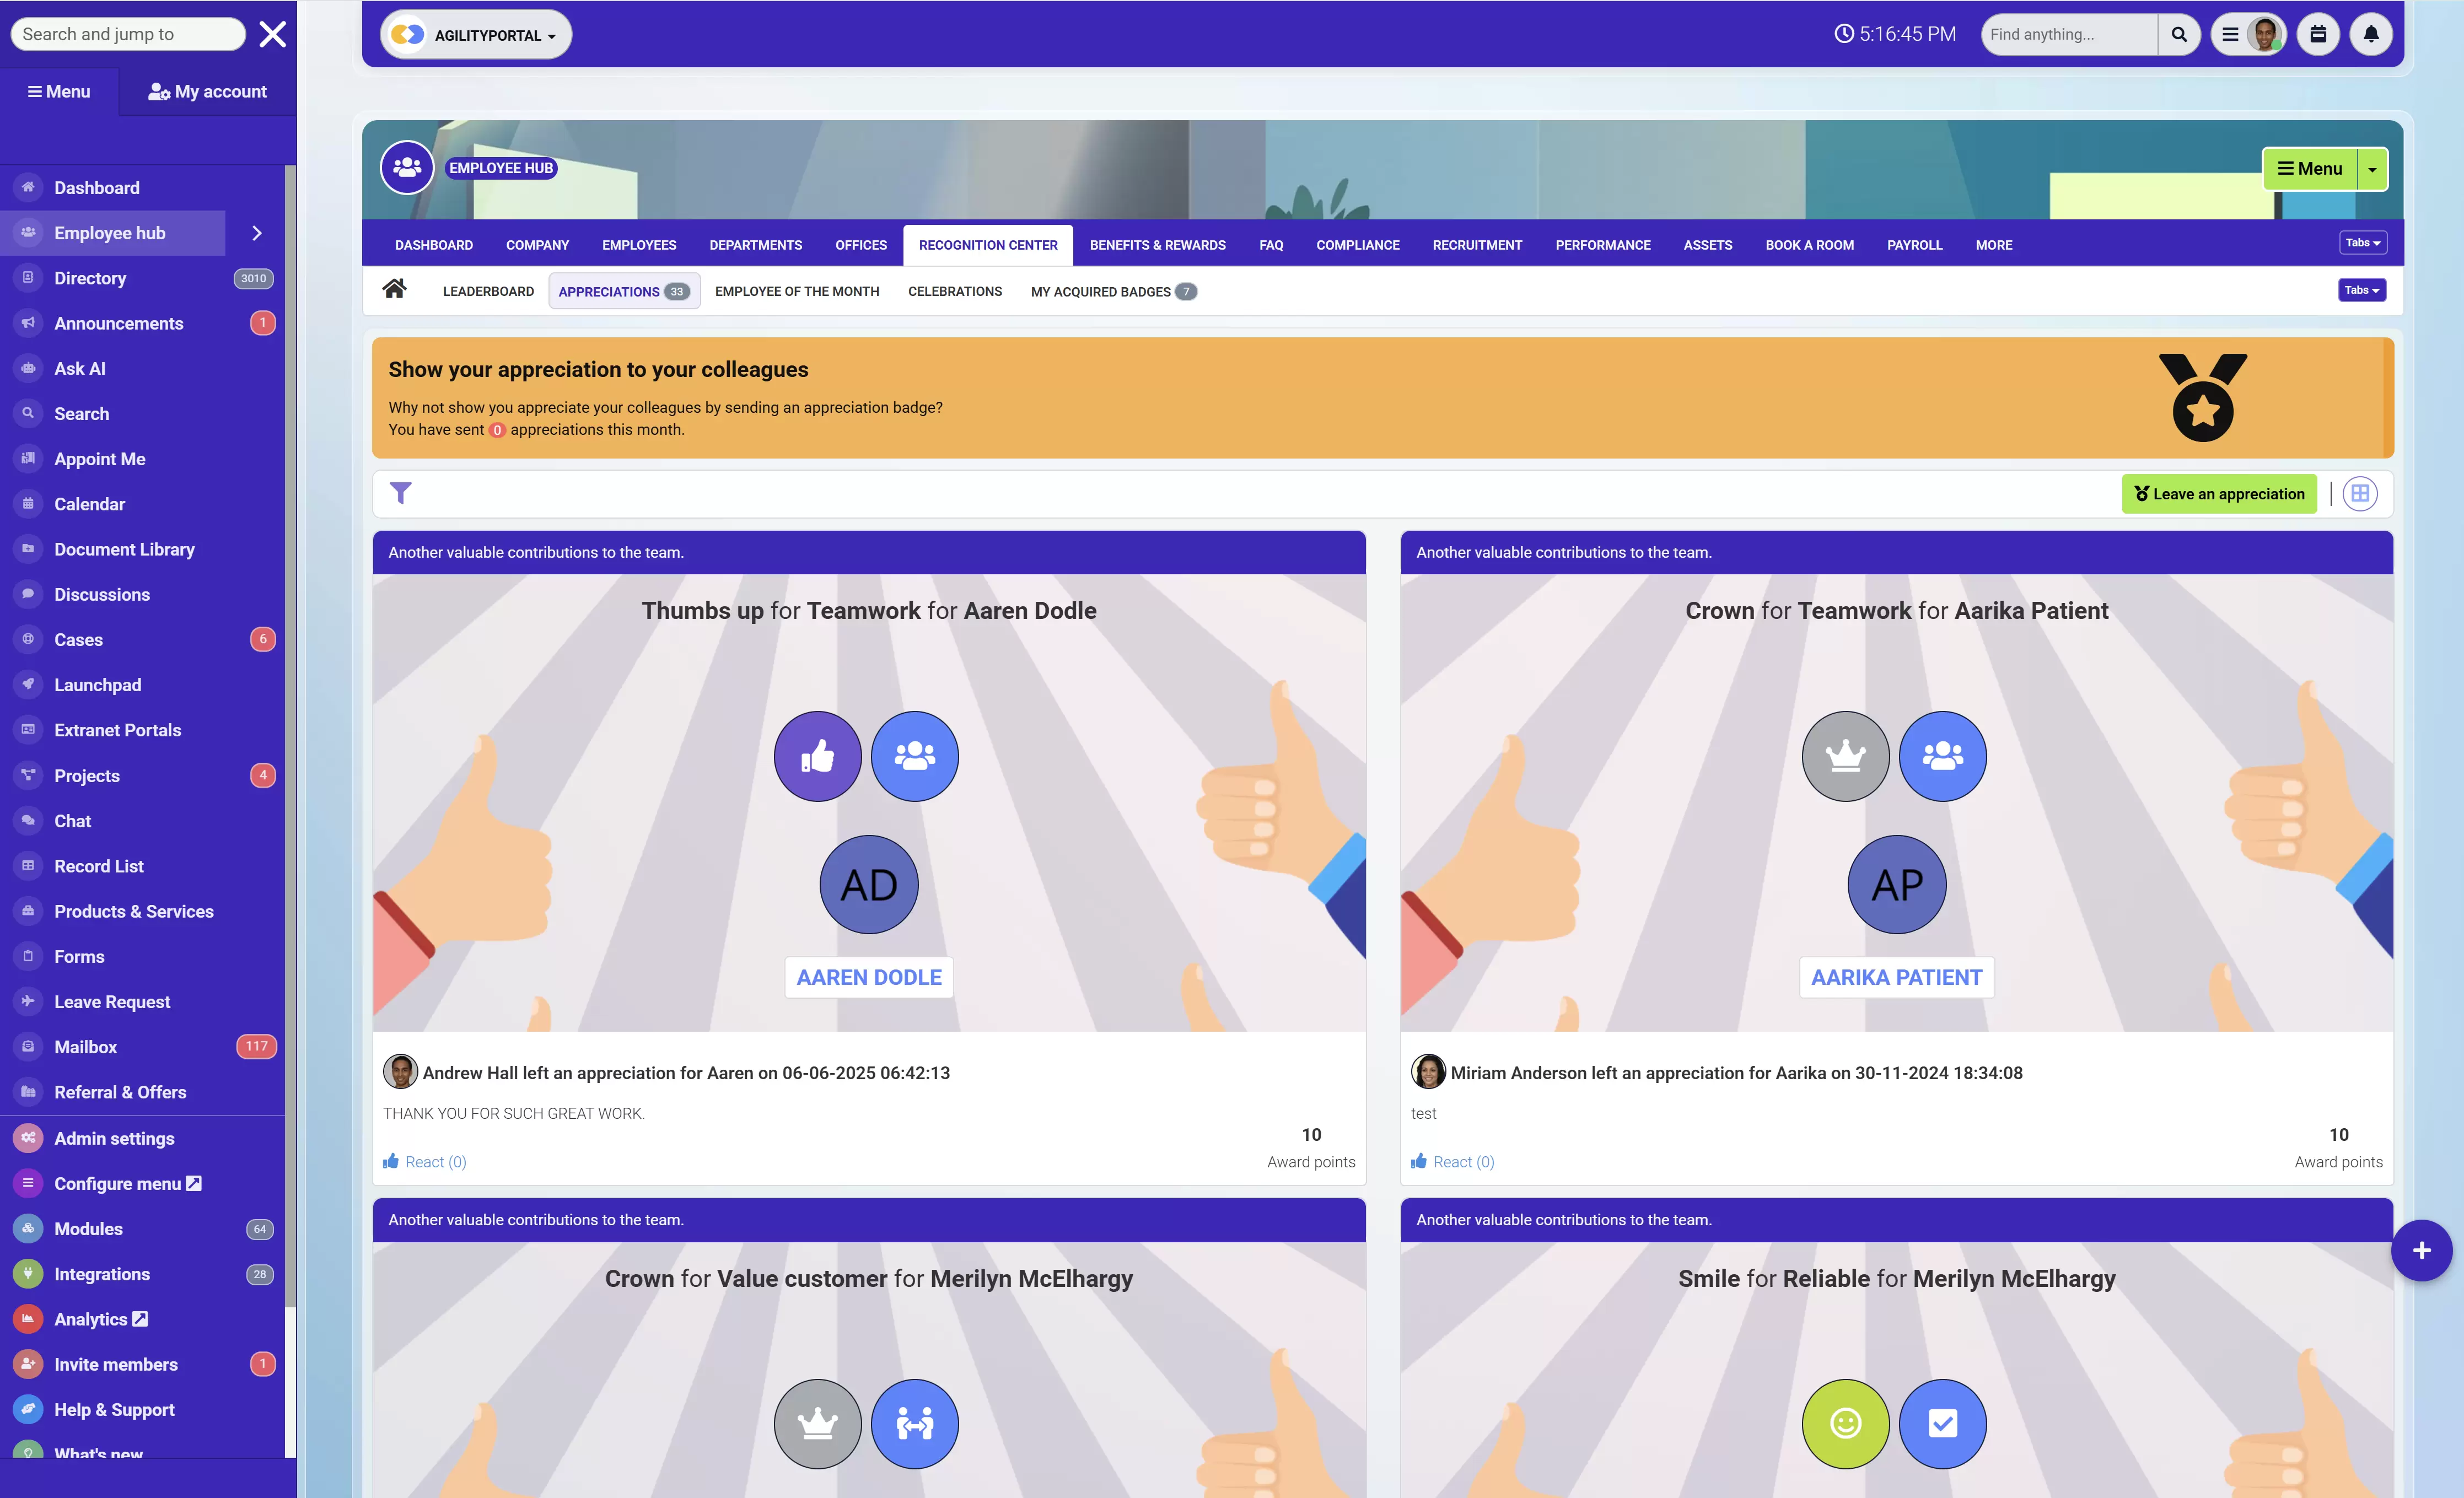Expand Employee hub sidebar chevron

(x=257, y=233)
